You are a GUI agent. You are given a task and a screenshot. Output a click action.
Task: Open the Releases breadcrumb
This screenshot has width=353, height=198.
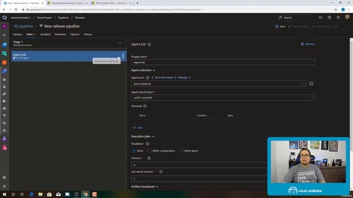click(79, 18)
